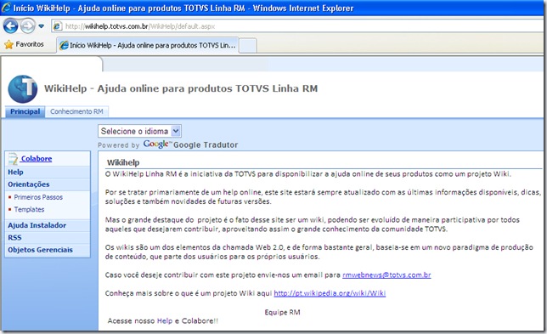Open Primeiros Passos sidebar link
Image resolution: width=547 pixels, height=334 pixels.
click(38, 197)
